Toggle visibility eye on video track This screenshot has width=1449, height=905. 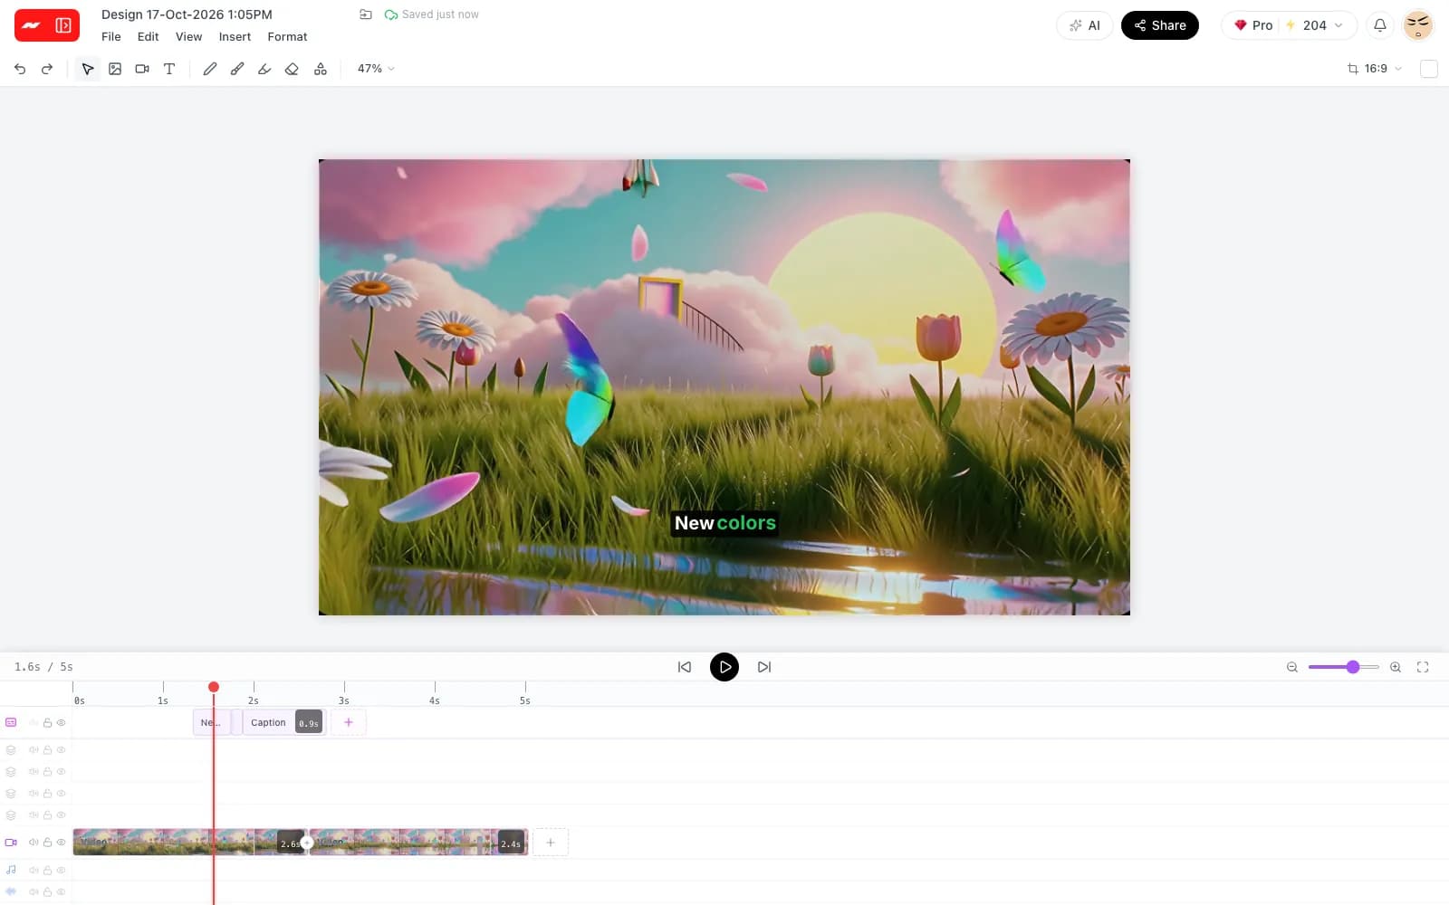62,843
